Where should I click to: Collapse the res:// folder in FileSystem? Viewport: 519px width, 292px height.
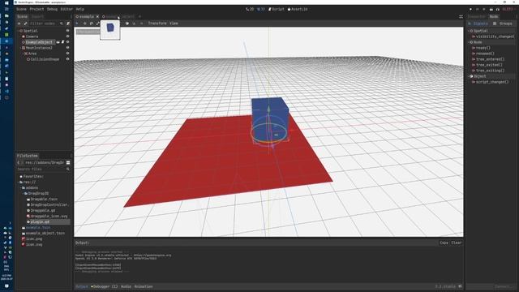19,182
